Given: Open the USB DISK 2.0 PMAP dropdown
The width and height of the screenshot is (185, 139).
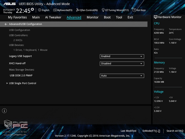Looking at the screenshot, I should click(122, 76).
